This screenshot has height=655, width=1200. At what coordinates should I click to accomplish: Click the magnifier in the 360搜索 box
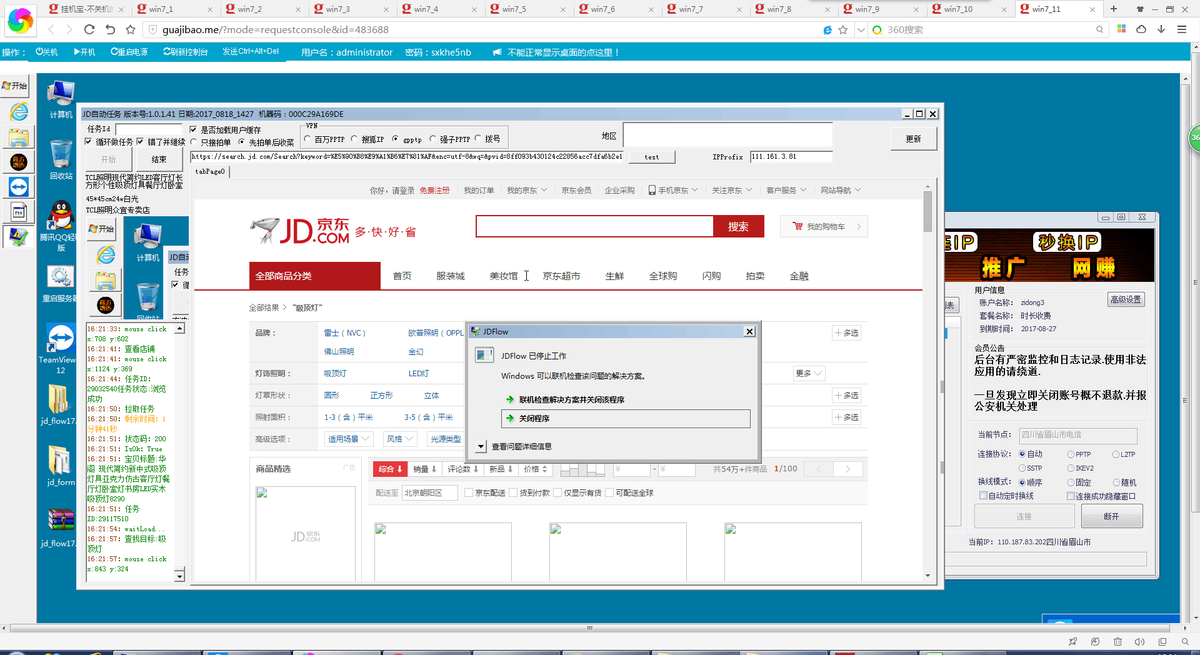1099,29
